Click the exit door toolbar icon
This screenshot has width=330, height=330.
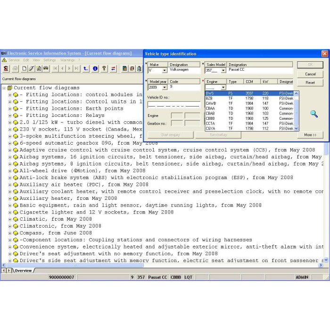click(6, 69)
